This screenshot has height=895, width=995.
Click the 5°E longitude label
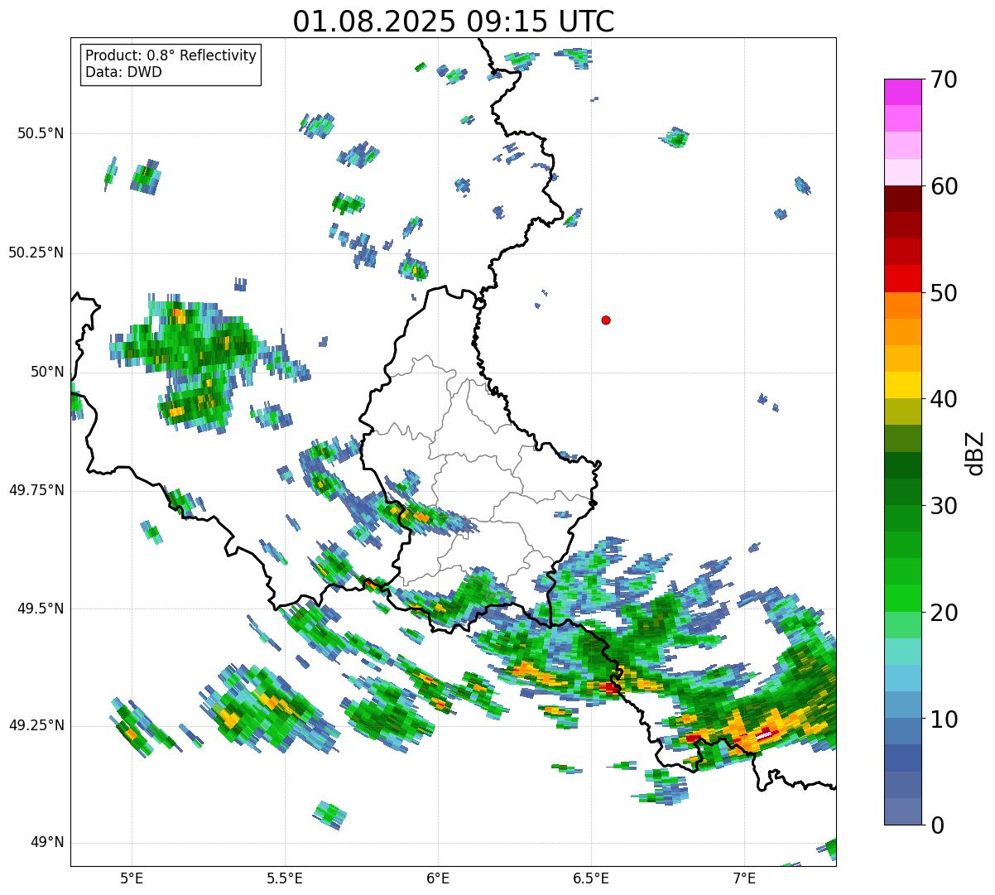pos(132,878)
